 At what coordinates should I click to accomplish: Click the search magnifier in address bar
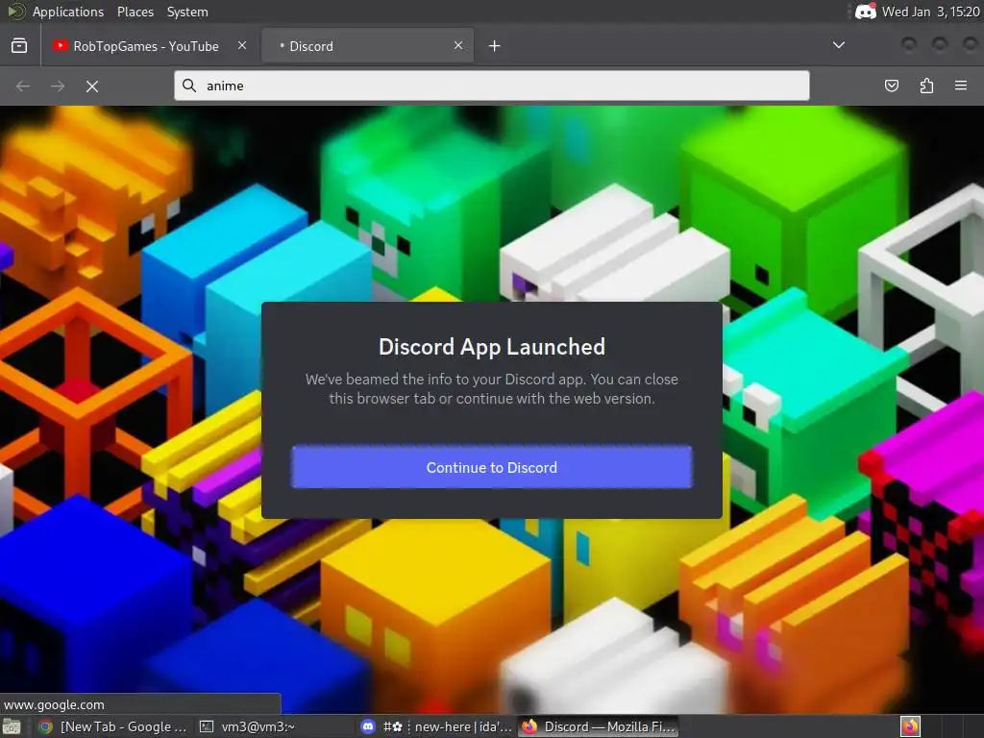189,86
